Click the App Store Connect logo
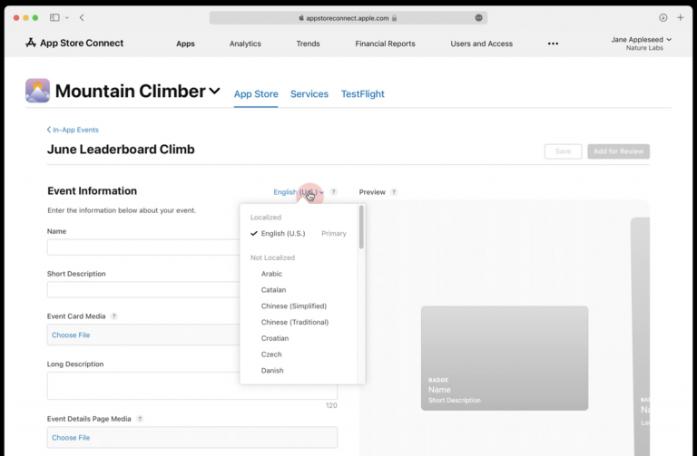This screenshot has height=456, width=697. tap(74, 44)
